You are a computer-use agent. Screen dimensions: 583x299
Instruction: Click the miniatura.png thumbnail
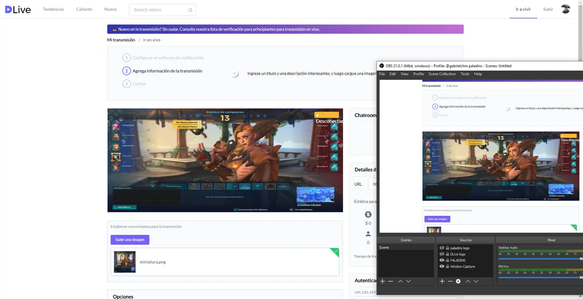125,262
